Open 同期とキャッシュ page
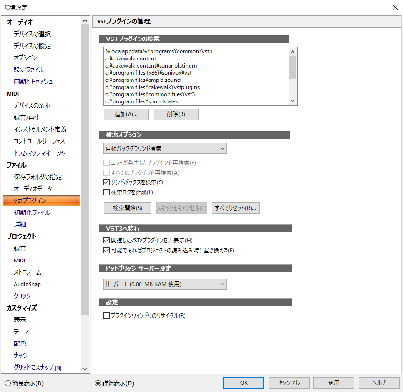The image size is (403, 392). pyautogui.click(x=33, y=82)
